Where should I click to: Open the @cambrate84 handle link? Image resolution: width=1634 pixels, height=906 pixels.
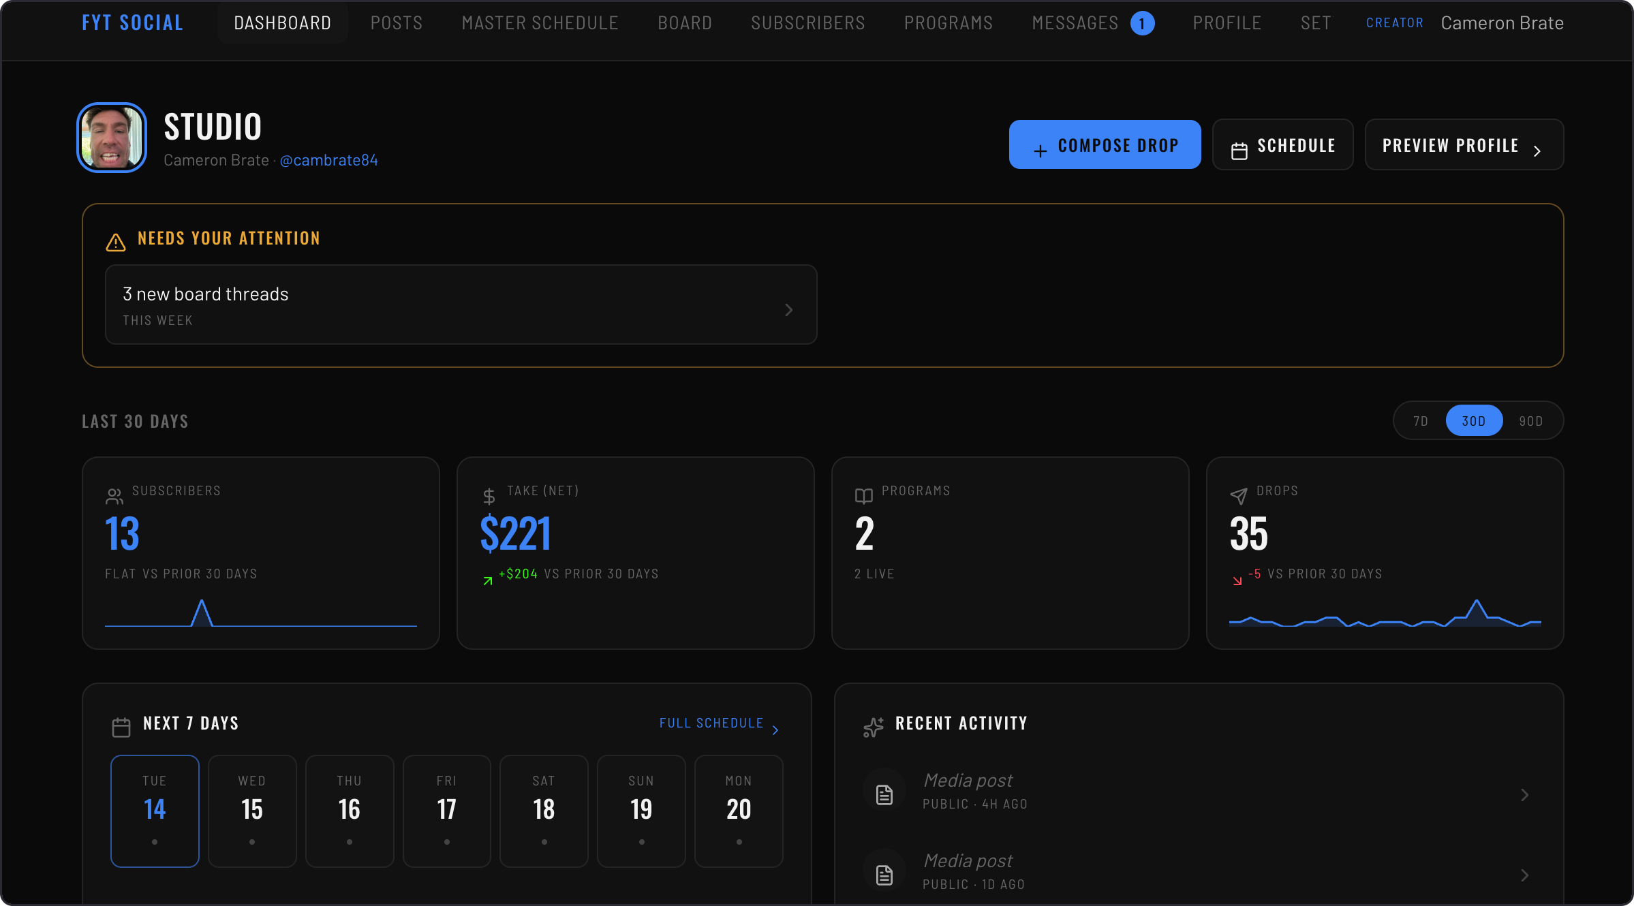pyautogui.click(x=328, y=160)
